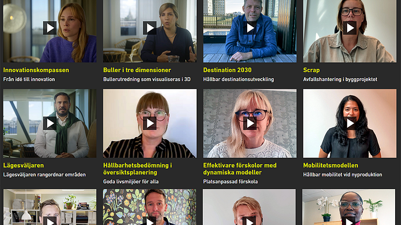
Task: Open the Lägesväljaren title link
Action: click(x=24, y=165)
